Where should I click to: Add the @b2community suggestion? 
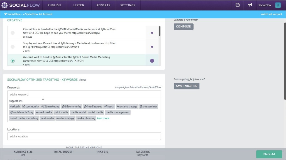click(72, 106)
